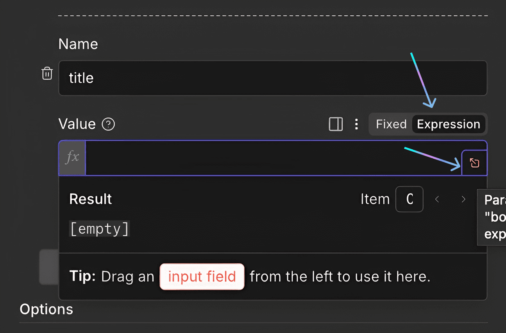The image size is (506, 333).
Task: Click the fx expression icon
Action: tap(72, 158)
